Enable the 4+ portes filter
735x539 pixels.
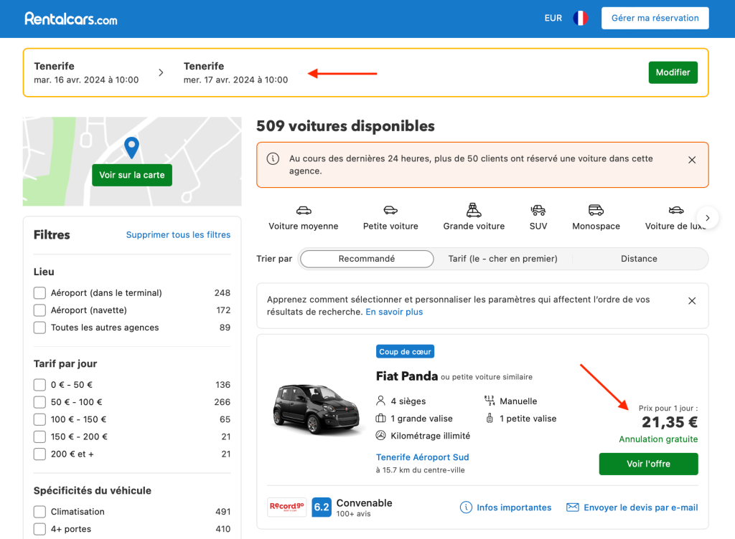point(40,529)
